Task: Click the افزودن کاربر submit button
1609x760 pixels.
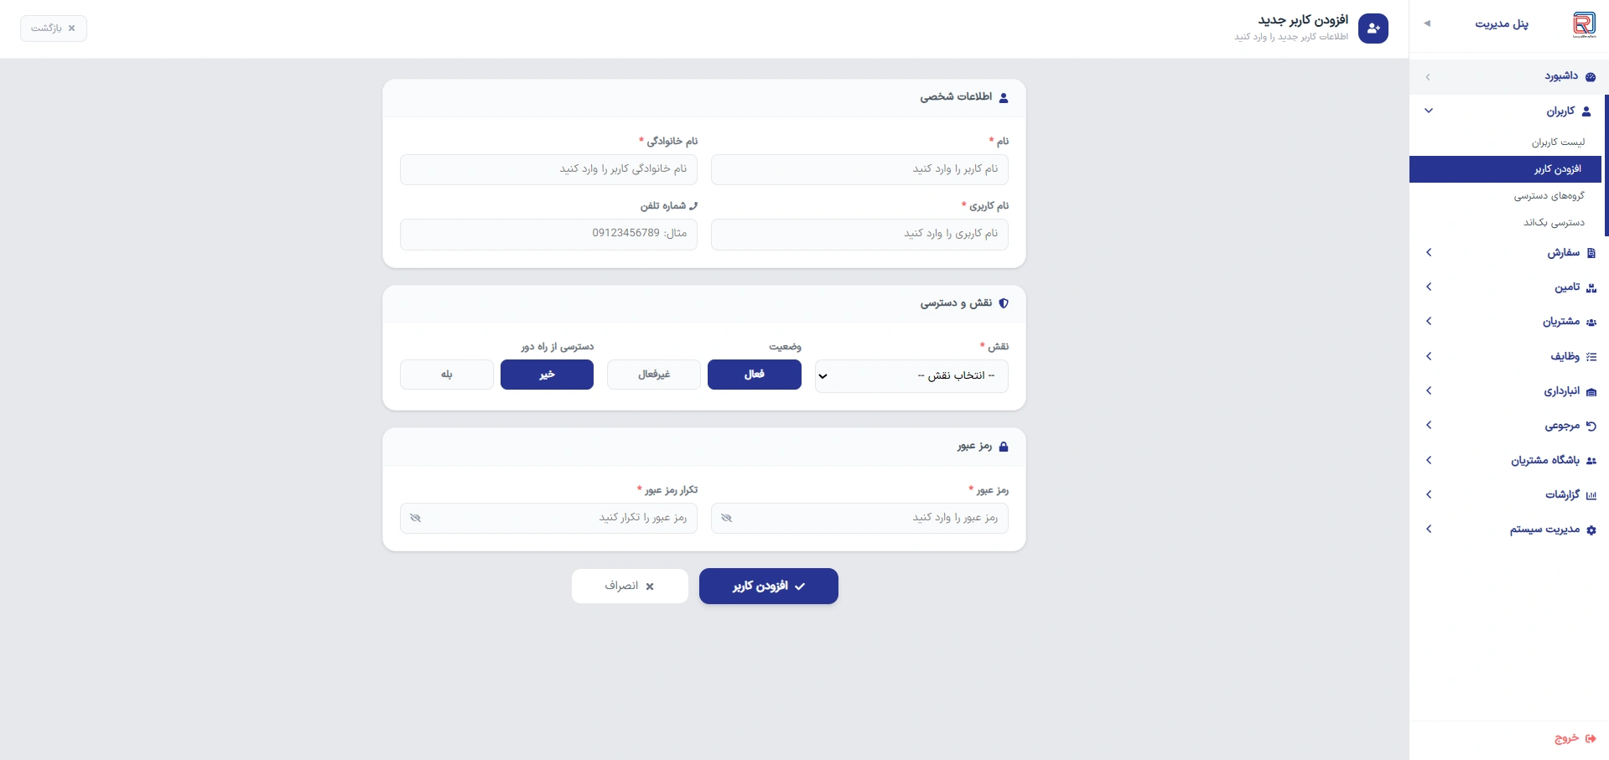Action: tap(769, 587)
